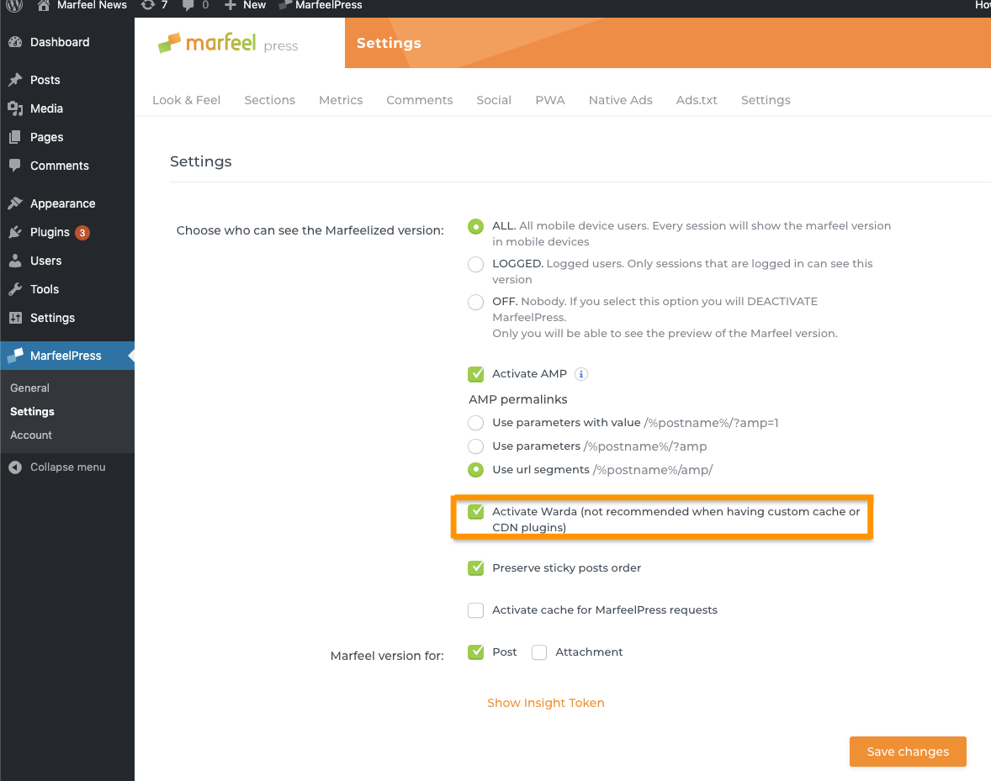Click the Pages document icon
Image resolution: width=991 pixels, height=781 pixels.
(x=15, y=137)
